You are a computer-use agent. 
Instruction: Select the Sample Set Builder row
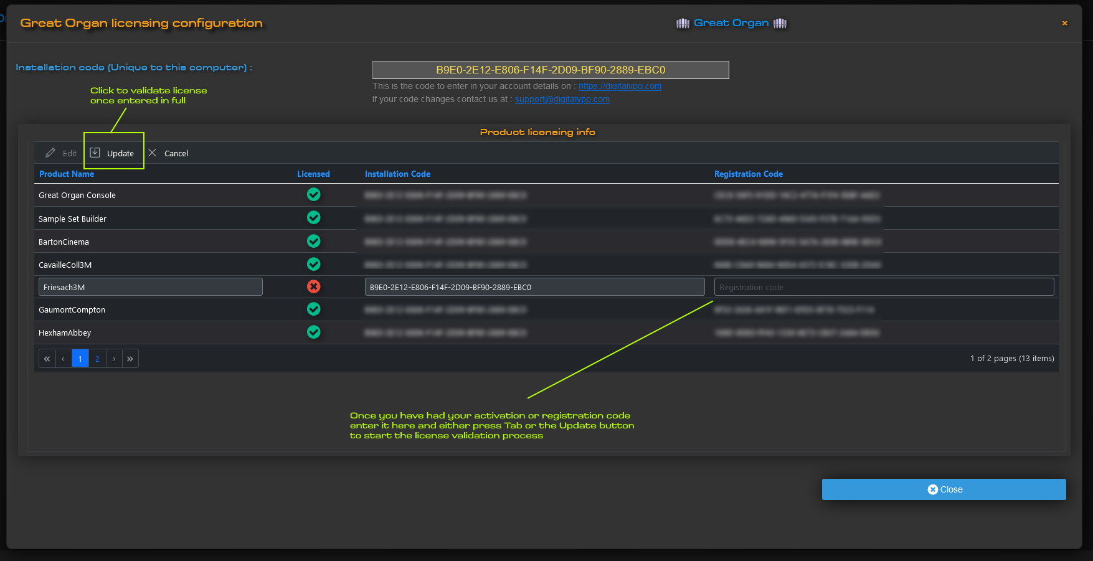[x=546, y=218]
